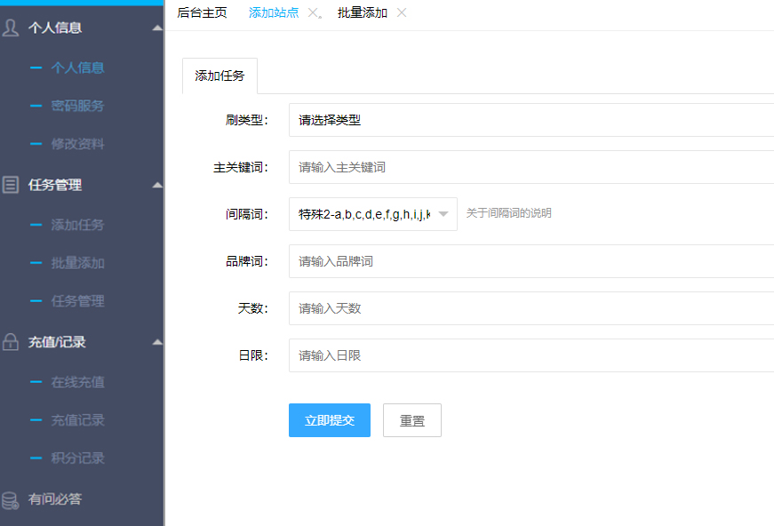Collapse the 充值/记录 sidebar section arrow
This screenshot has height=526, width=774.
point(157,342)
